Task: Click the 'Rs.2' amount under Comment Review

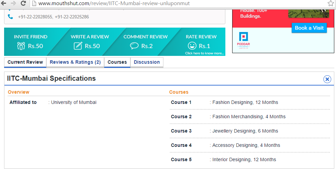Action: (x=147, y=46)
